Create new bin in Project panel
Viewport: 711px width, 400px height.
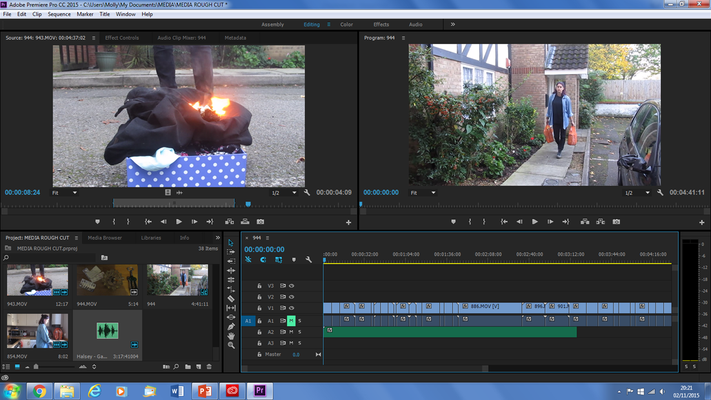pyautogui.click(x=188, y=367)
